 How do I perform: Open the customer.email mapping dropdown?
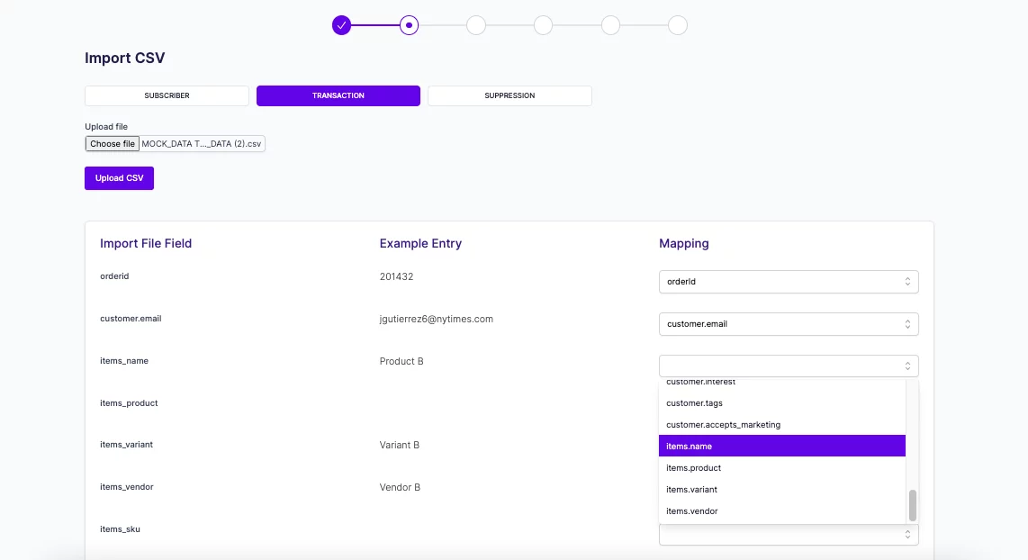pyautogui.click(x=788, y=323)
